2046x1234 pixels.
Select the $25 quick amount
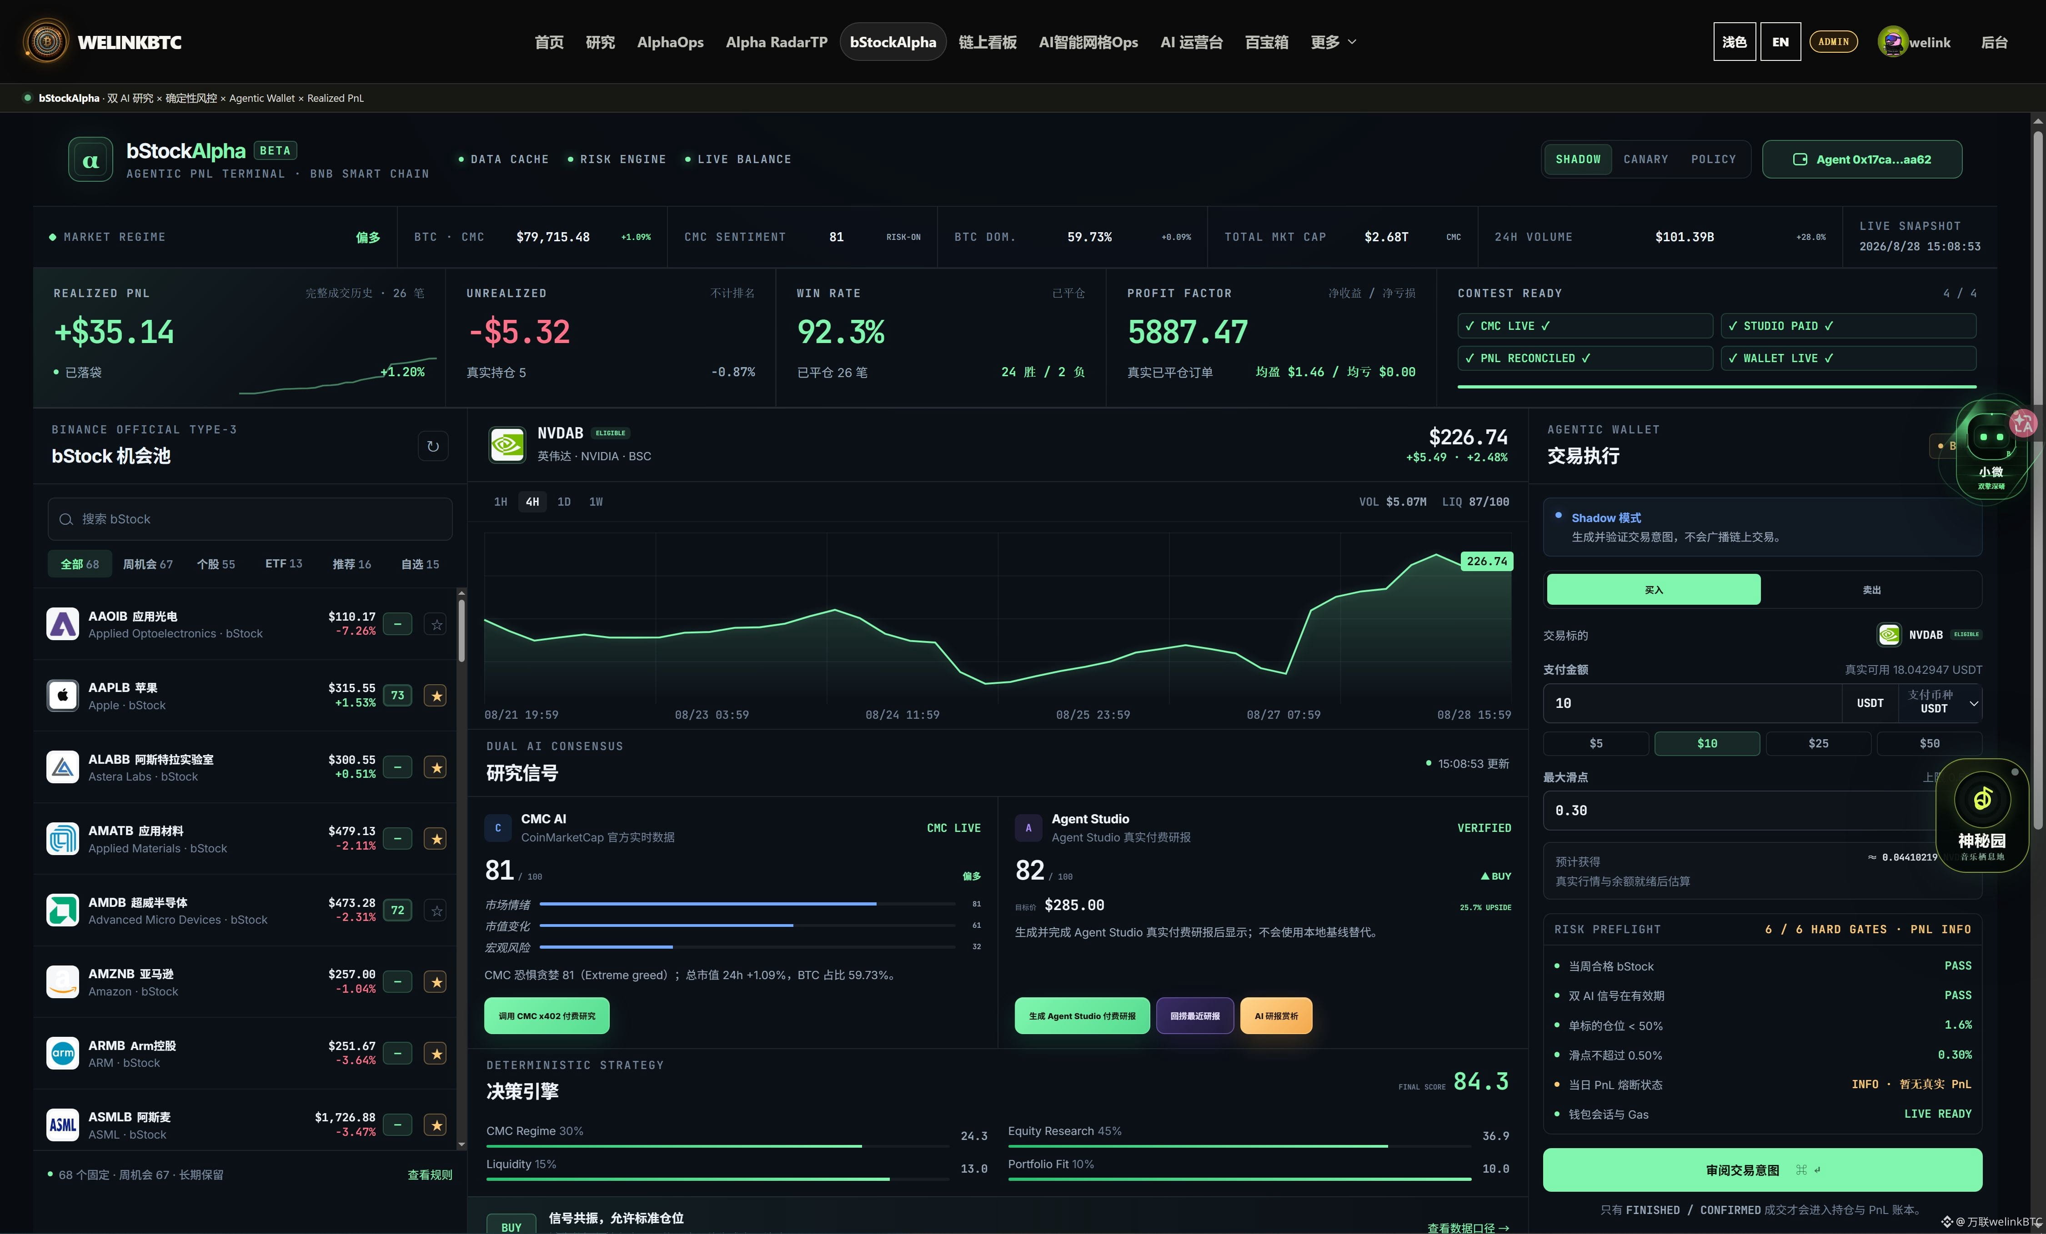tap(1819, 744)
